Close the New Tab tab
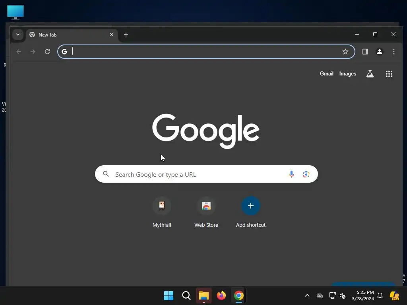This screenshot has width=407, height=305. tap(112, 35)
